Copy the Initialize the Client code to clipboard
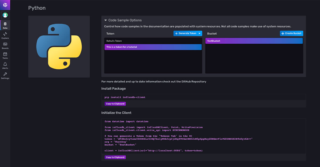Viewport: 320px width, 167px height. (115, 157)
